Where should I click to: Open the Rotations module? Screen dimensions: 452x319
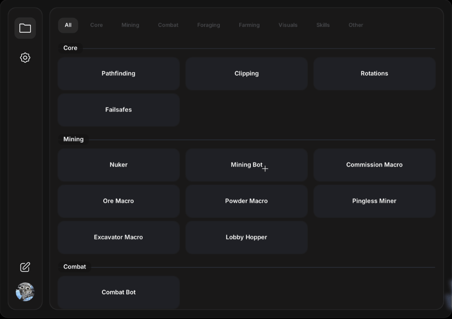click(374, 73)
